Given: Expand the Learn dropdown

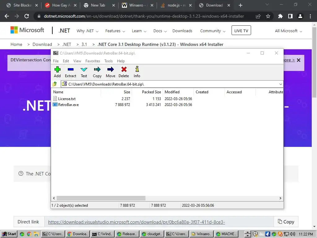Looking at the screenshot, I should tap(139, 31).
